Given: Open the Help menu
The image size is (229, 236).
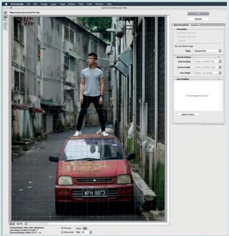Looking at the screenshot, I should 109,4.
